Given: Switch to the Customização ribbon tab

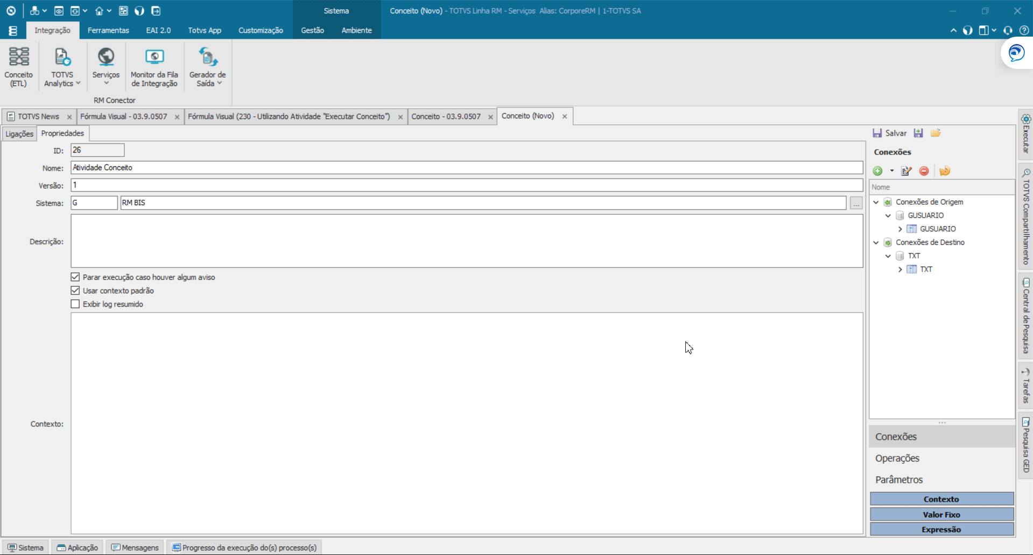Looking at the screenshot, I should pyautogui.click(x=261, y=31).
